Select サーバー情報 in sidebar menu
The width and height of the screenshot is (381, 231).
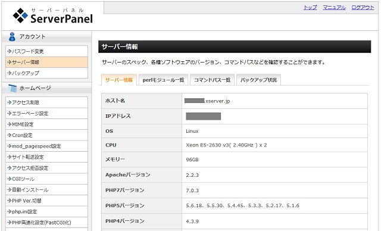tap(46, 62)
